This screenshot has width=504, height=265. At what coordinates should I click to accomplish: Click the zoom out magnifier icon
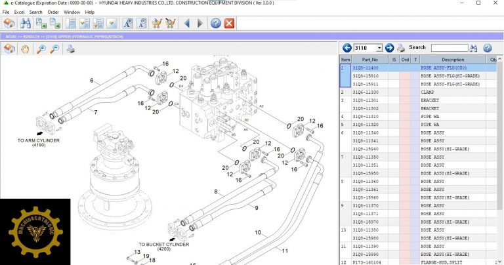tap(54, 49)
